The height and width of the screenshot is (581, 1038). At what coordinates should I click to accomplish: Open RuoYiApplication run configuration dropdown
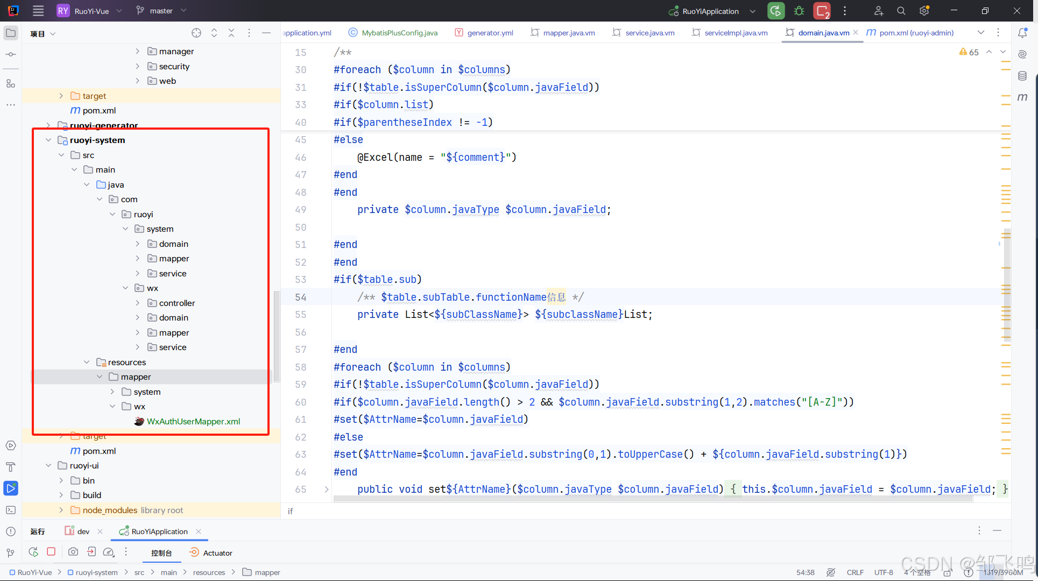click(752, 11)
